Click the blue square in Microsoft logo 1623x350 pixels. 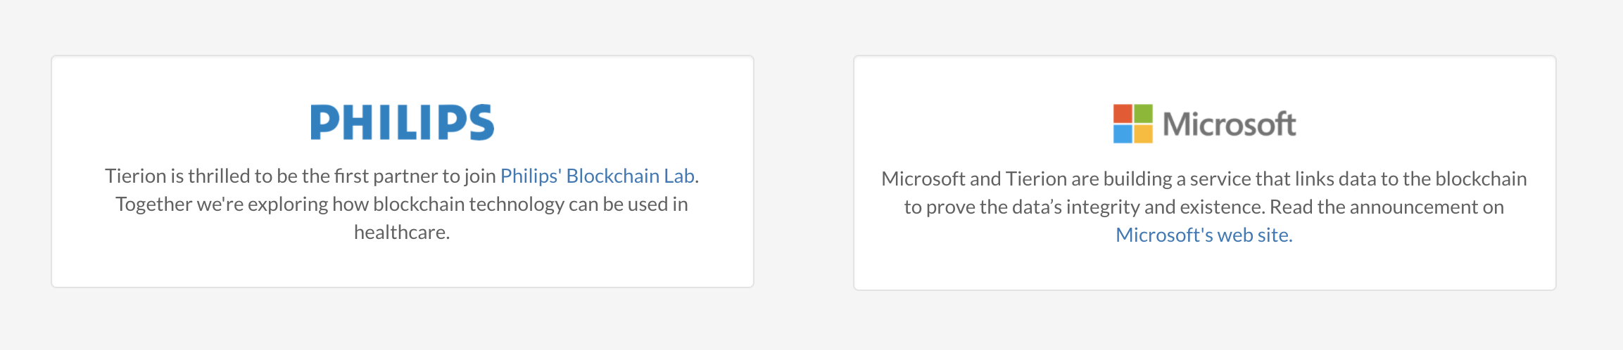[1123, 134]
